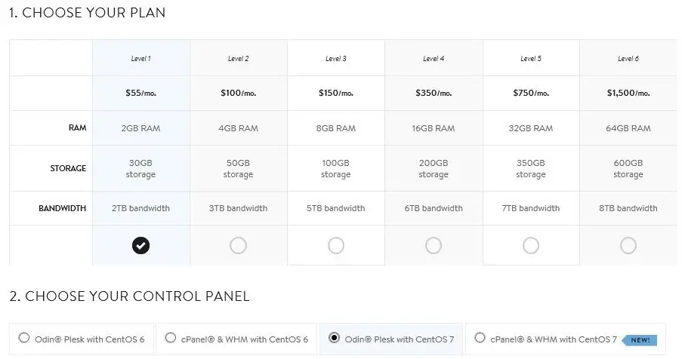Click the $1,500/mo. price cell

pyautogui.click(x=628, y=93)
